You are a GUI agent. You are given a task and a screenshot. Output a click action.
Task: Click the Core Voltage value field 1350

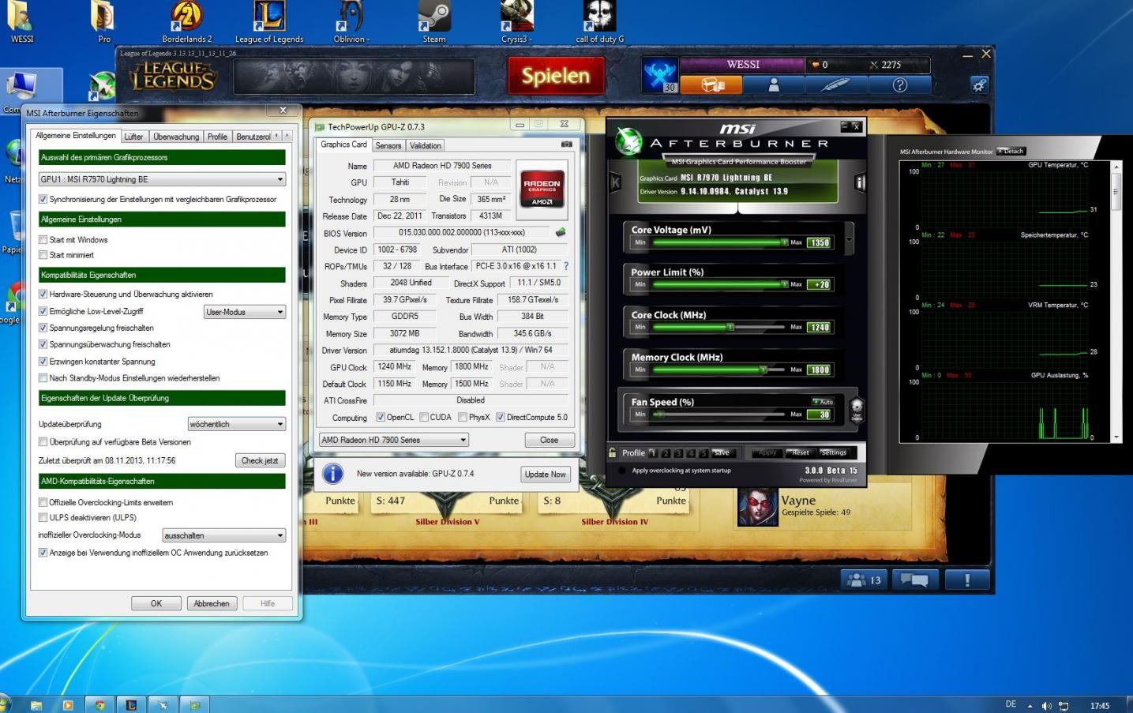coord(819,242)
